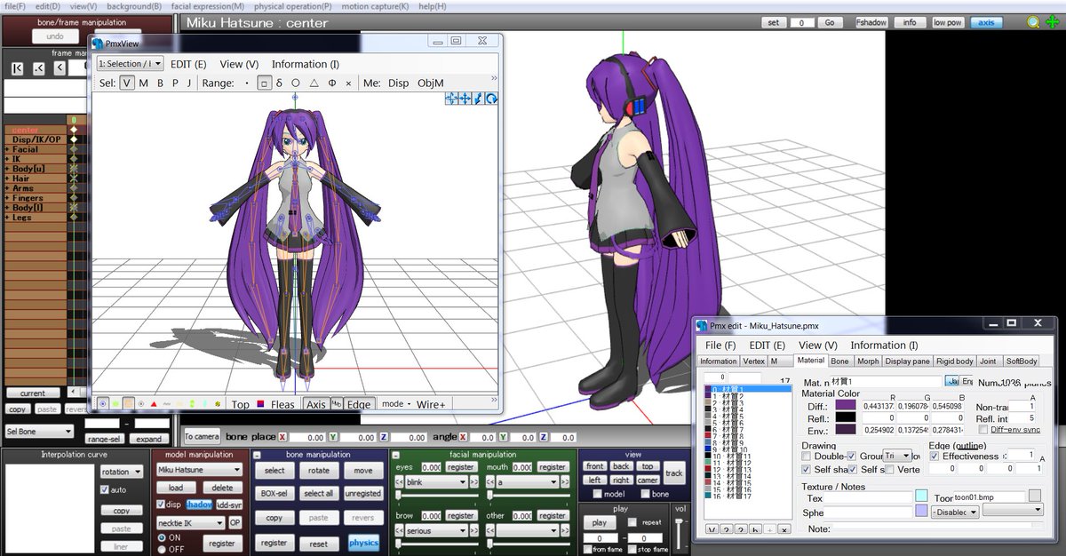The height and width of the screenshot is (556, 1066).
Task: Click the .< previous key frame arrow
Action: tap(38, 68)
